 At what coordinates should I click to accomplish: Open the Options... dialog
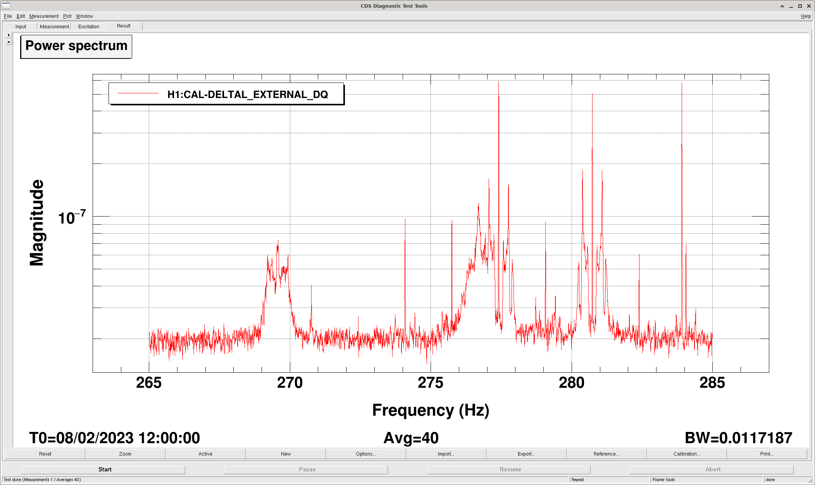[x=365, y=454]
